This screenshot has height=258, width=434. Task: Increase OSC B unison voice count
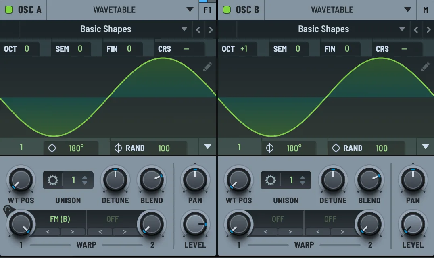click(x=303, y=177)
